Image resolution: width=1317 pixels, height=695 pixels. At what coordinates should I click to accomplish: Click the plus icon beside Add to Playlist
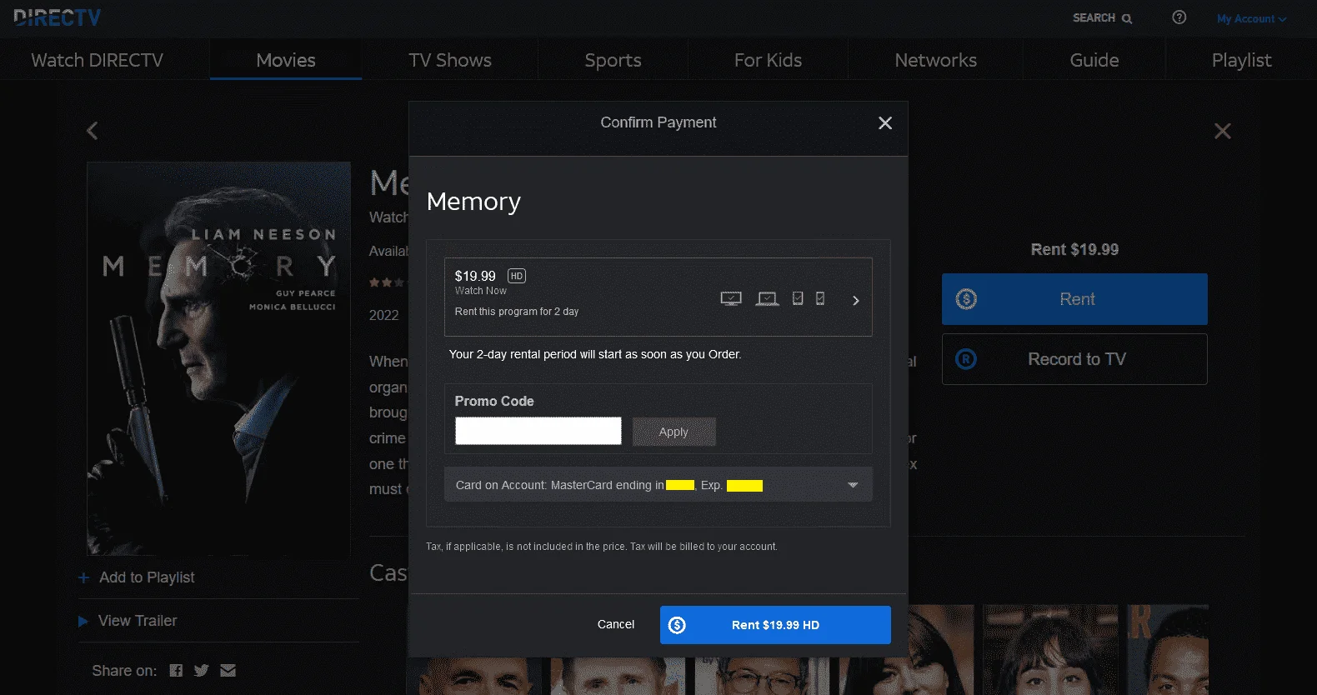(83, 577)
